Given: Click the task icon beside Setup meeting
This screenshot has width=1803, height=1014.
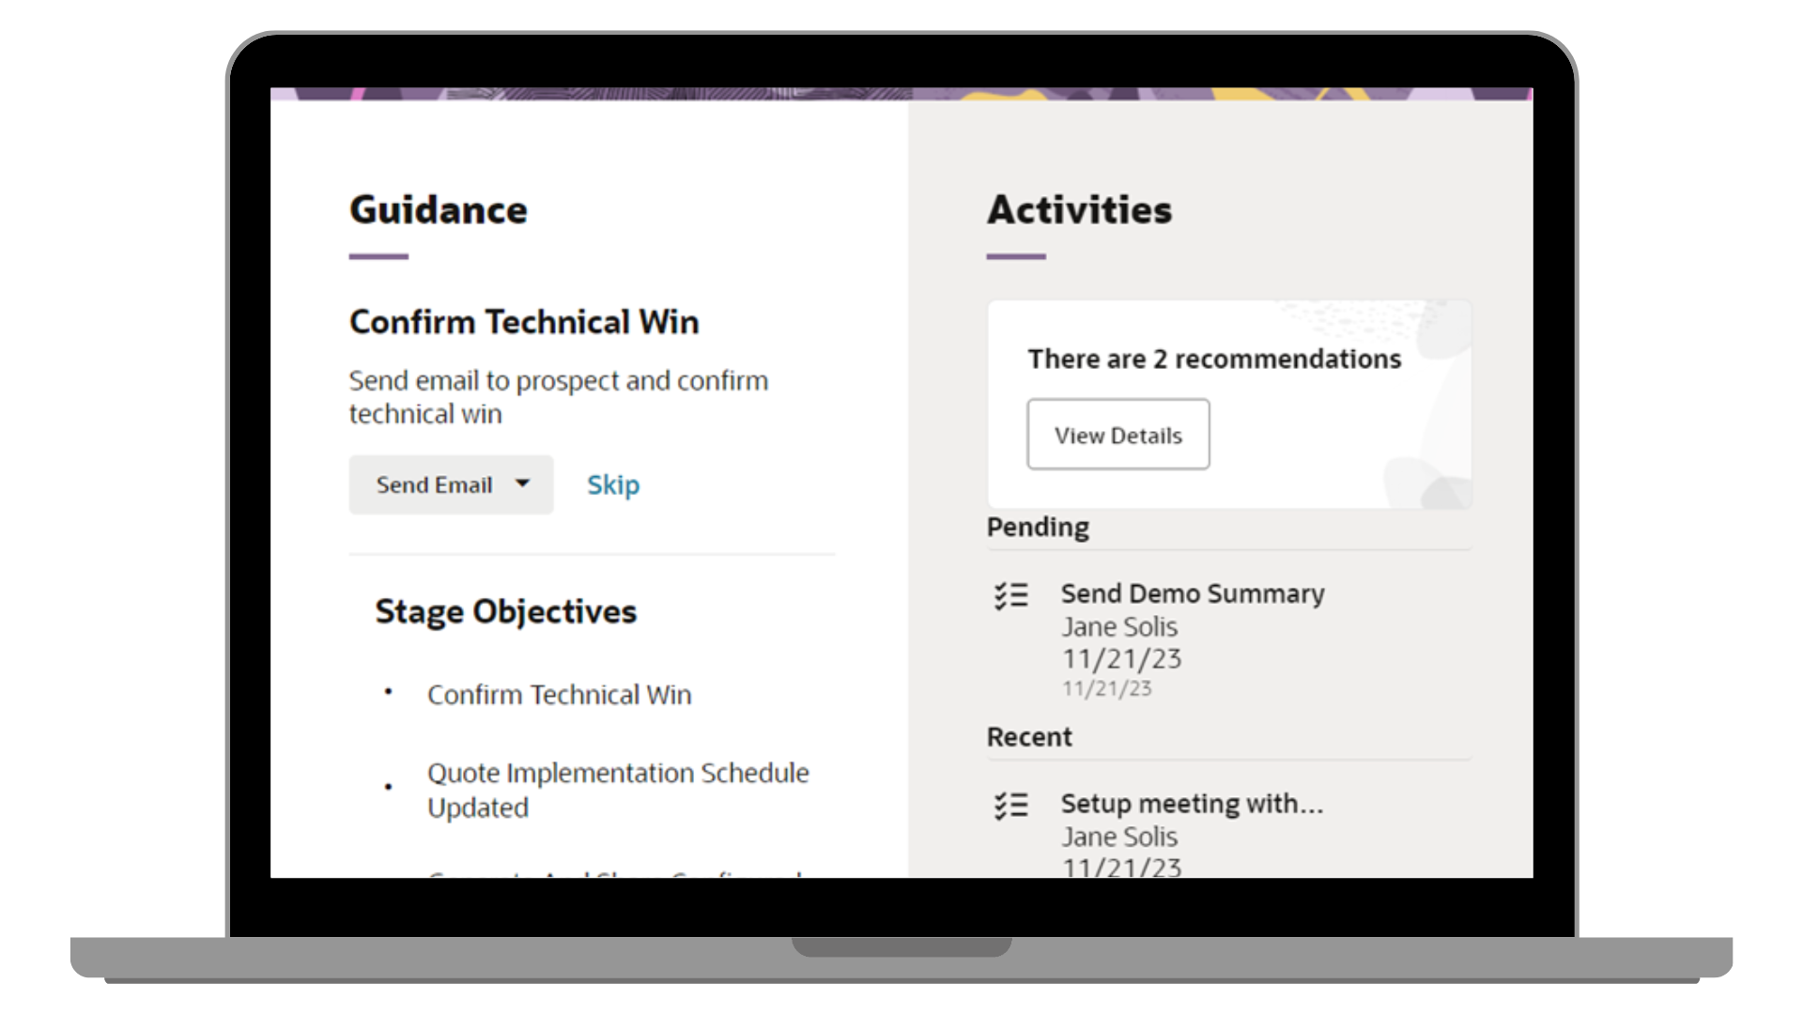Looking at the screenshot, I should [1011, 806].
